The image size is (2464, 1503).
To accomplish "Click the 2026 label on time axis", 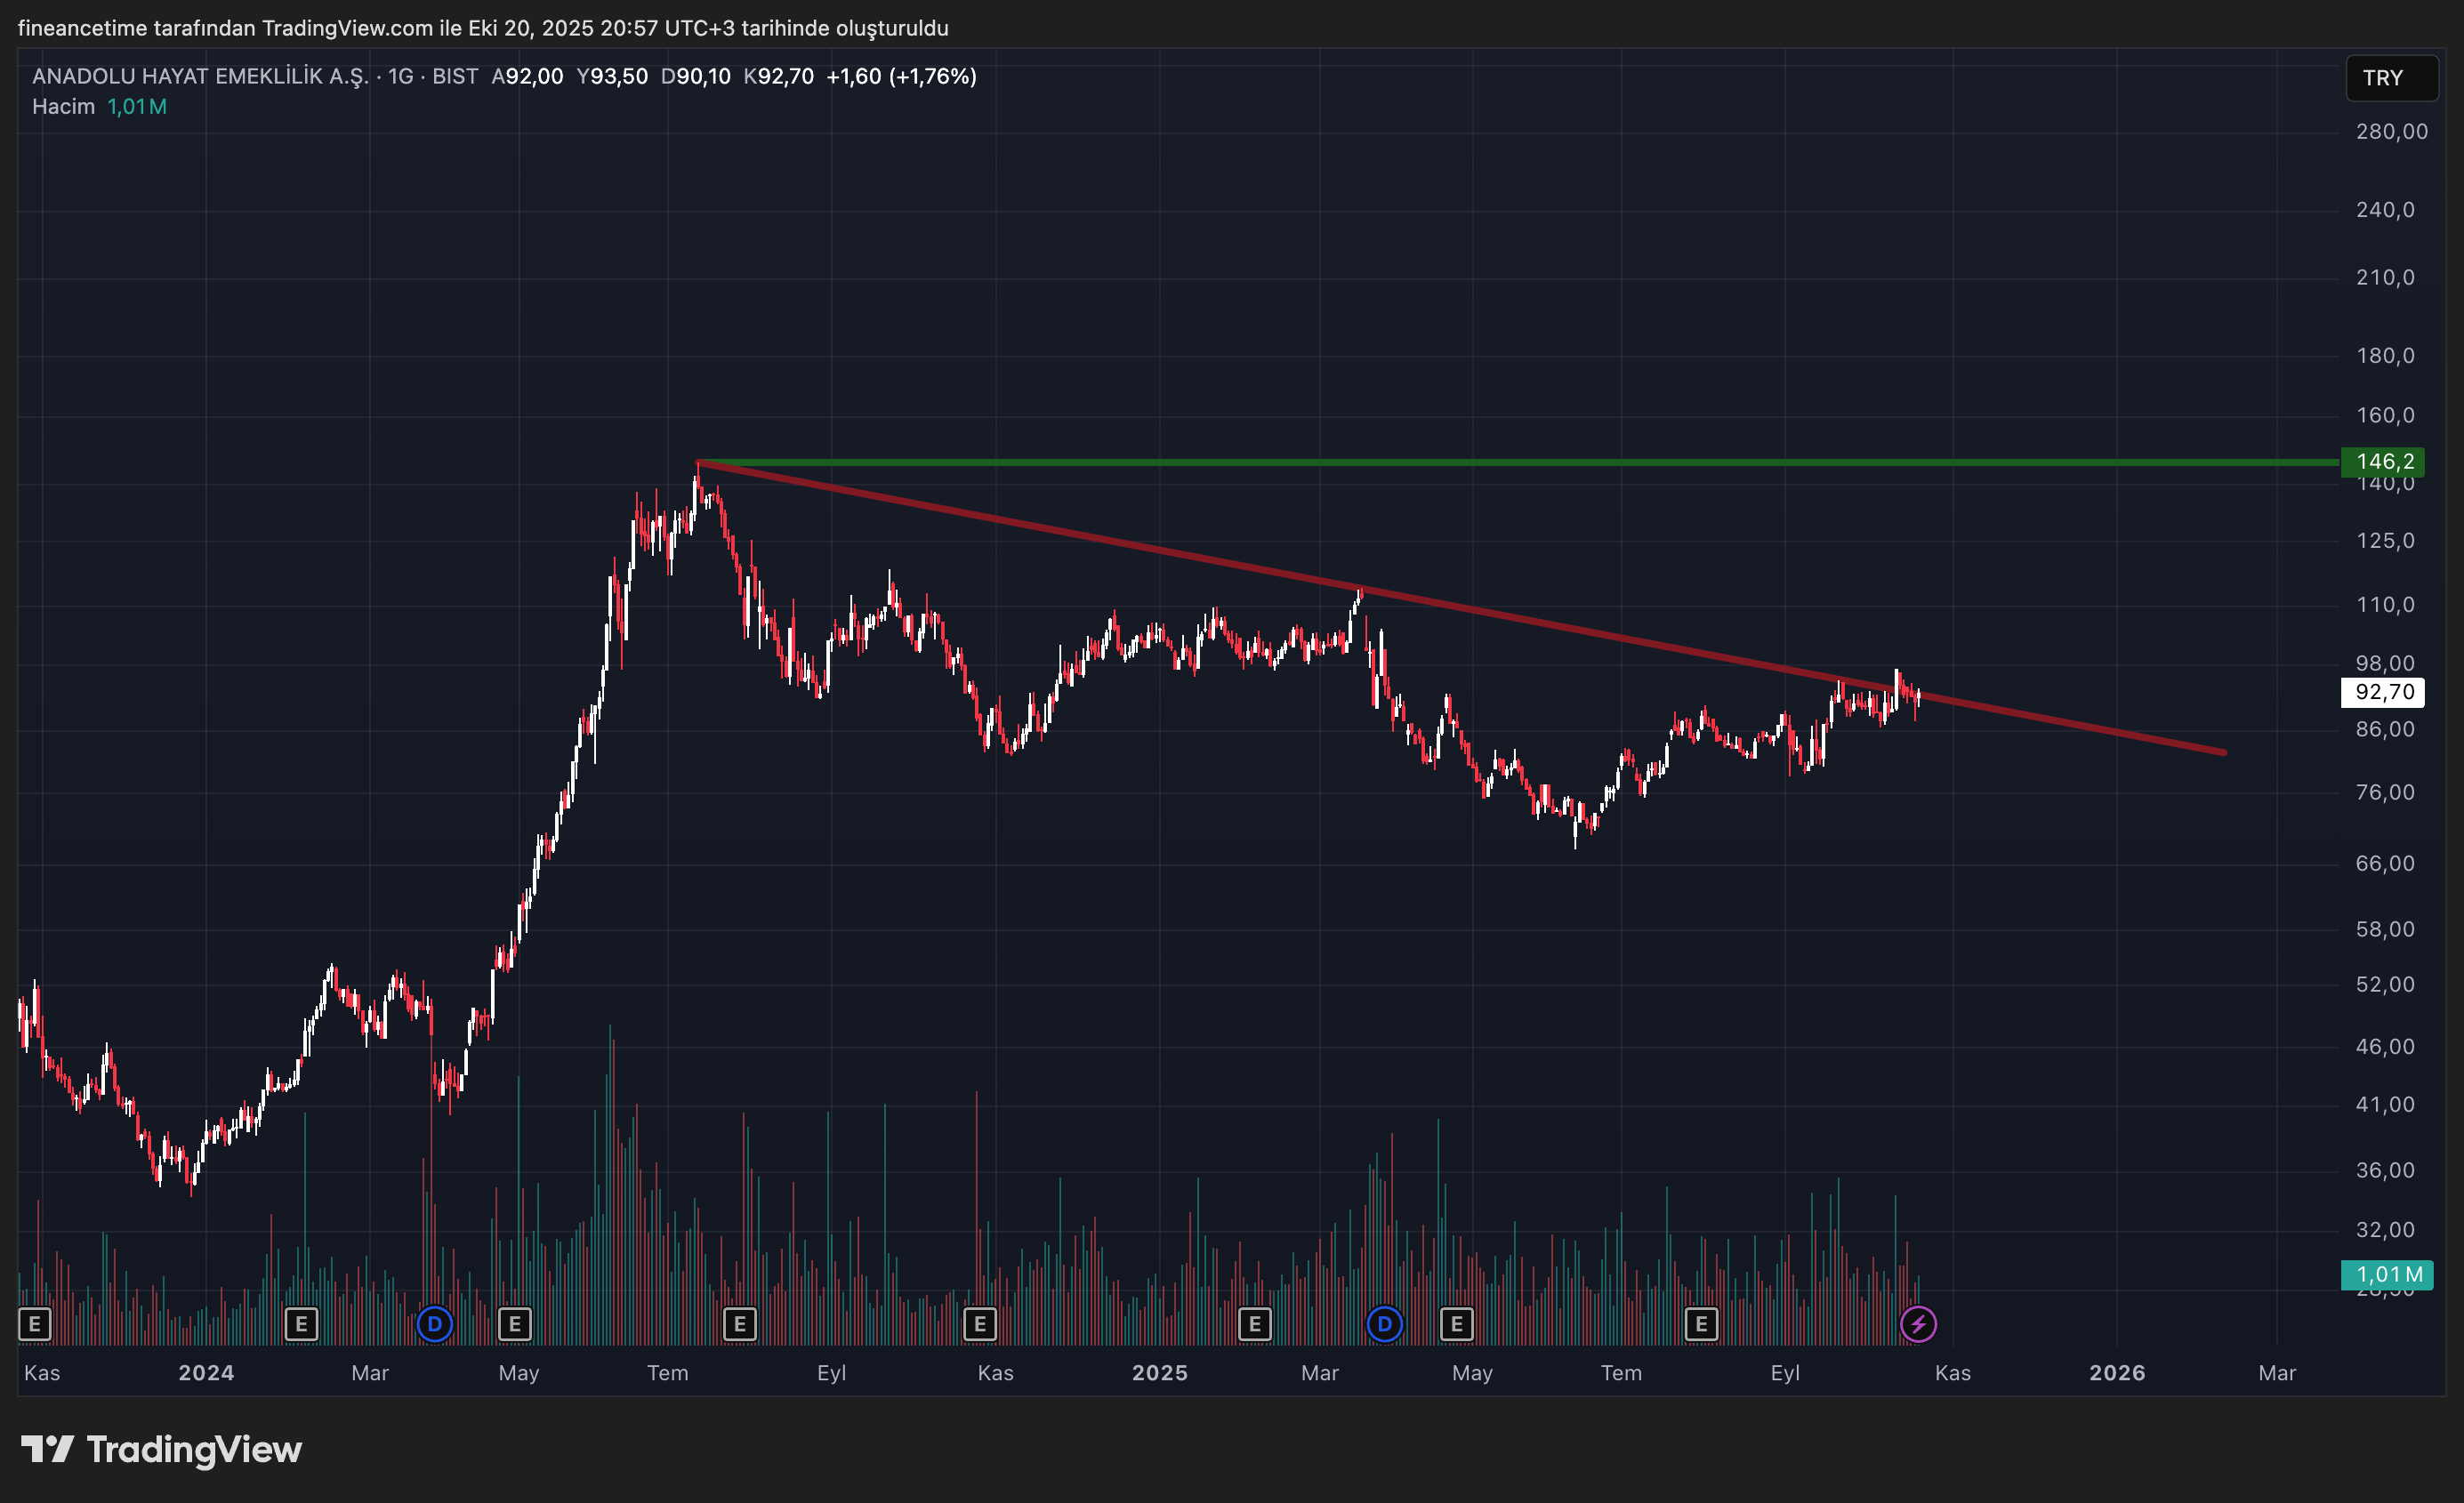I will tap(2116, 1372).
